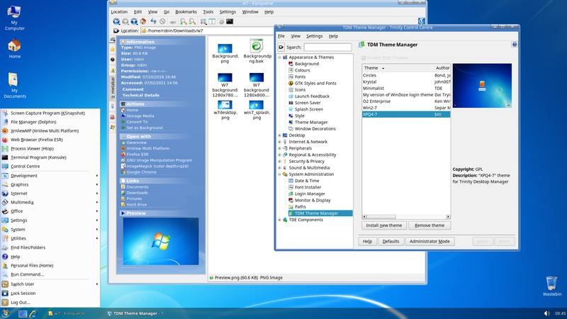Click the Up arrow in Konqueror toolbar
Viewport: 567px width, 319px height.
(x=134, y=22)
